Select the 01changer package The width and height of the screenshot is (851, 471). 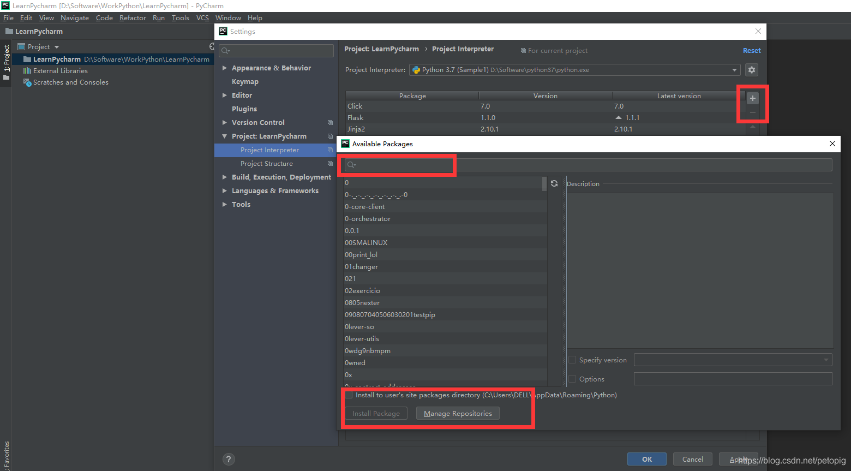(x=445, y=267)
